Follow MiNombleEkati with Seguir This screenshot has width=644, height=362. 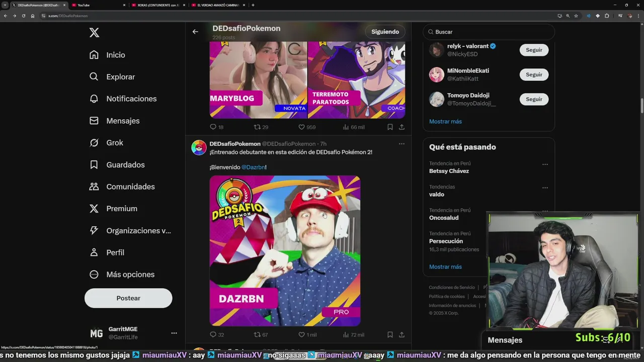pyautogui.click(x=534, y=74)
